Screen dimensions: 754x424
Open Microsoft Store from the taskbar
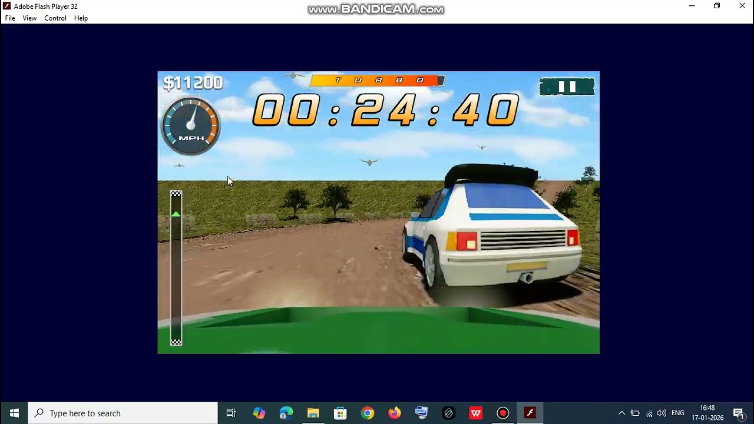click(340, 413)
